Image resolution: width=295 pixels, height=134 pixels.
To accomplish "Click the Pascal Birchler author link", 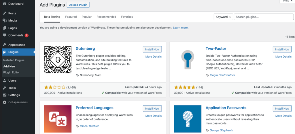I will pos(89,126).
